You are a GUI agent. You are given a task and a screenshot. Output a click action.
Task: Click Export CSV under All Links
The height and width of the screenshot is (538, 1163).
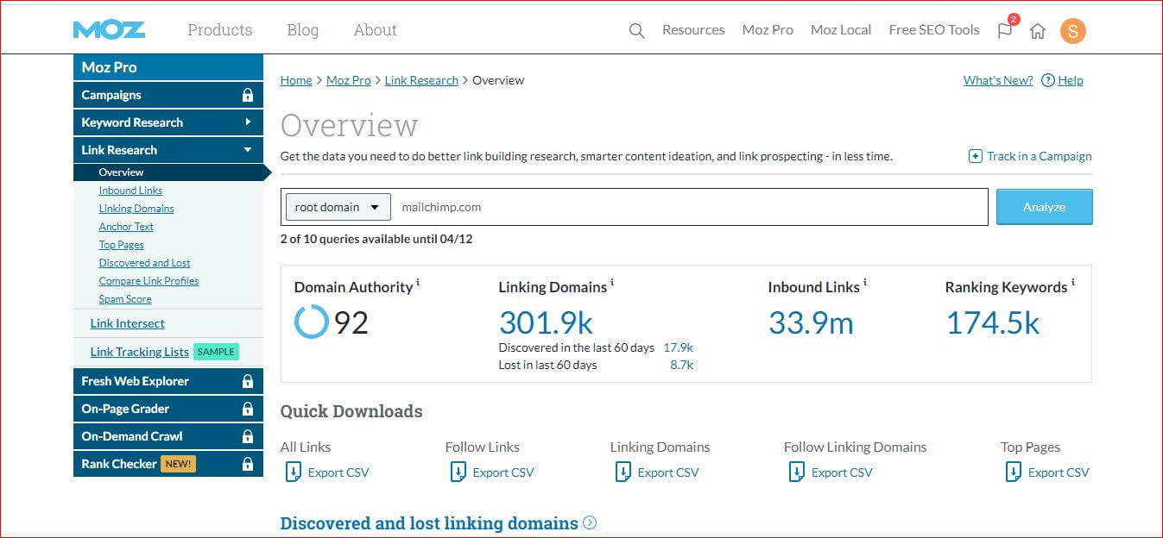tap(338, 472)
